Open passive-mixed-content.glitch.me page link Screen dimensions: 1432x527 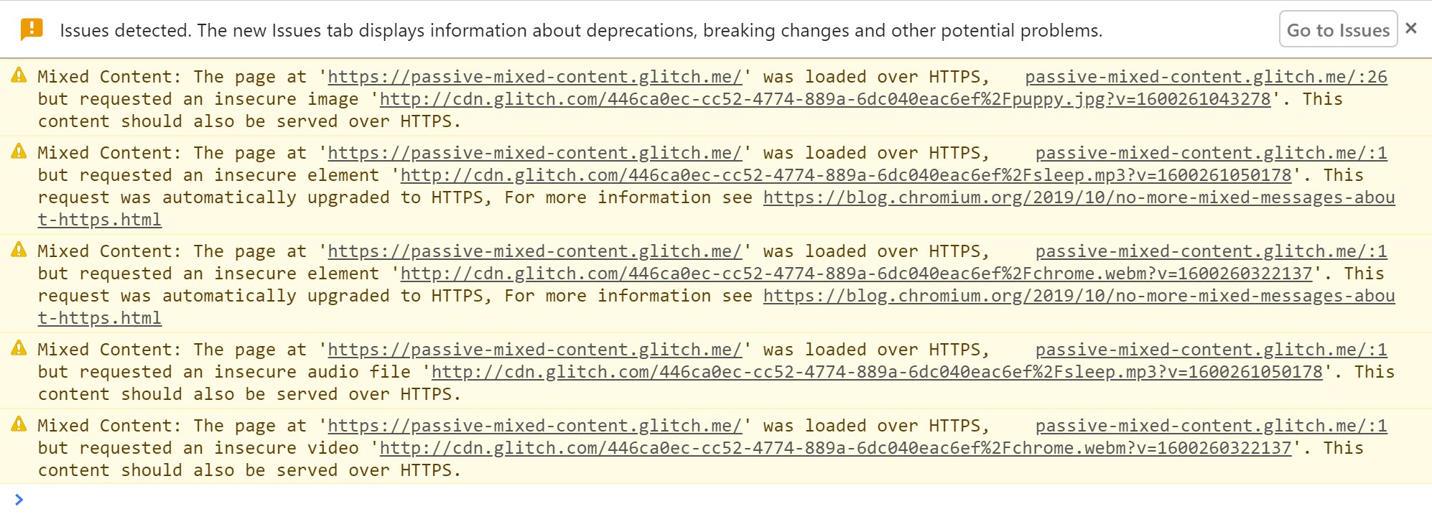pyautogui.click(x=534, y=76)
